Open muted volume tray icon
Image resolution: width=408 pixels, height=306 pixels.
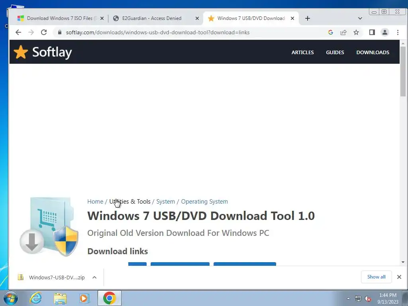tap(368, 298)
